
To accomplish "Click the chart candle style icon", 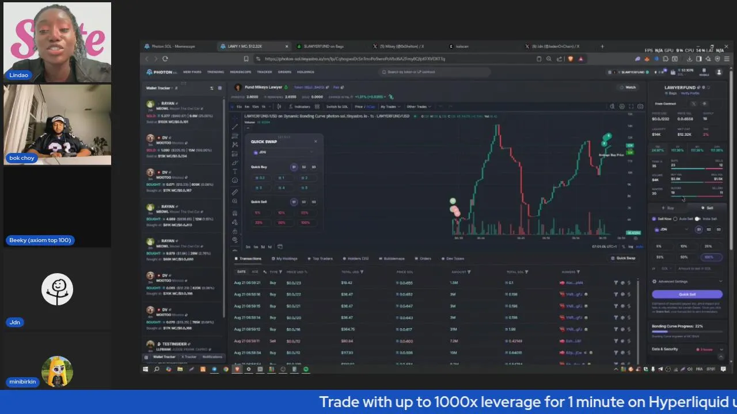I will point(279,106).
